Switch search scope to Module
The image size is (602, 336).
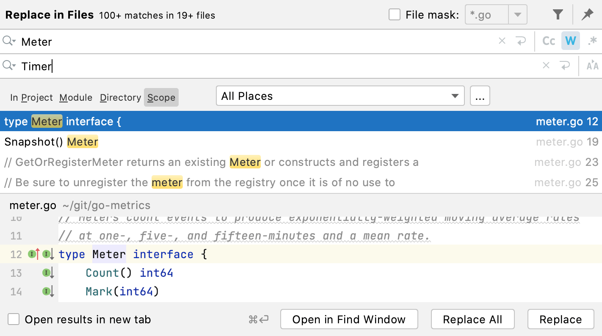click(x=75, y=97)
